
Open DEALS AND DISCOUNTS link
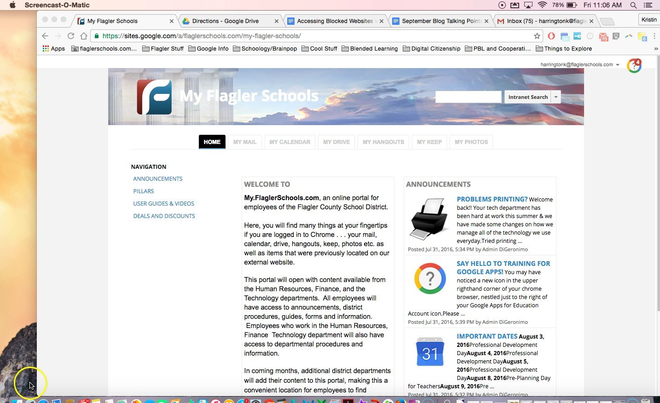(164, 216)
